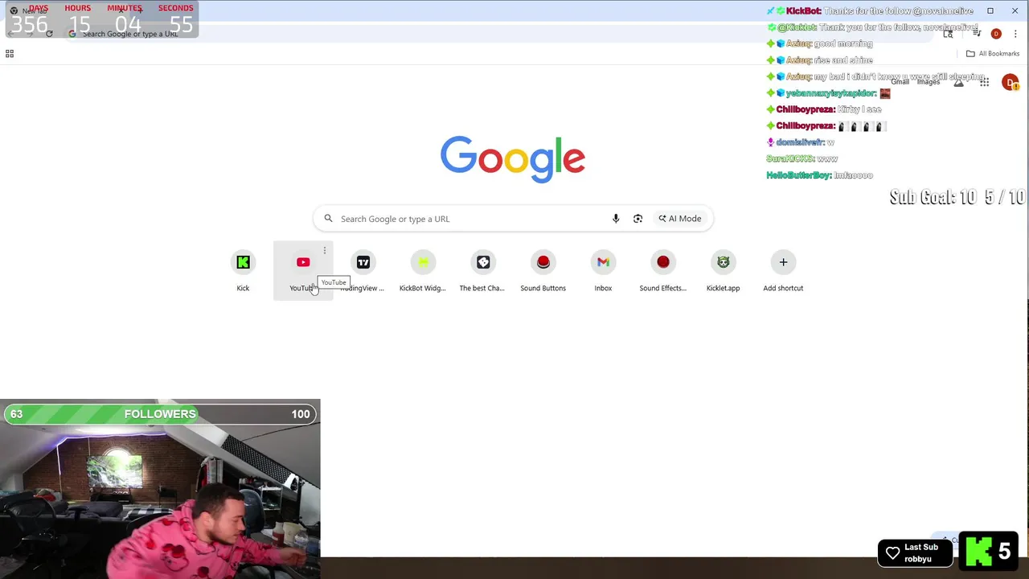Image resolution: width=1029 pixels, height=579 pixels.
Task: Open tab groups grid in bookmarks bar
Action: [10, 54]
